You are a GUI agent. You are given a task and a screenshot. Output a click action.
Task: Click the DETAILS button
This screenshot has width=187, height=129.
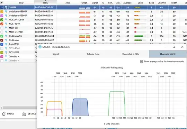[29, 114]
